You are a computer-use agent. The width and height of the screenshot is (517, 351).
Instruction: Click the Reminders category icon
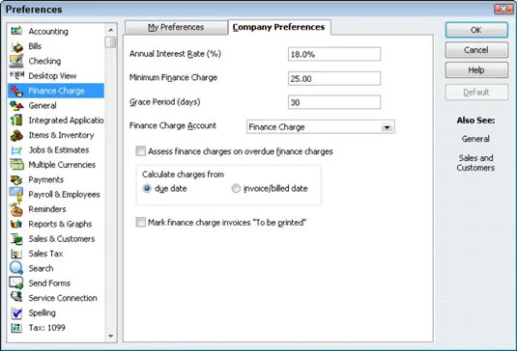[16, 209]
